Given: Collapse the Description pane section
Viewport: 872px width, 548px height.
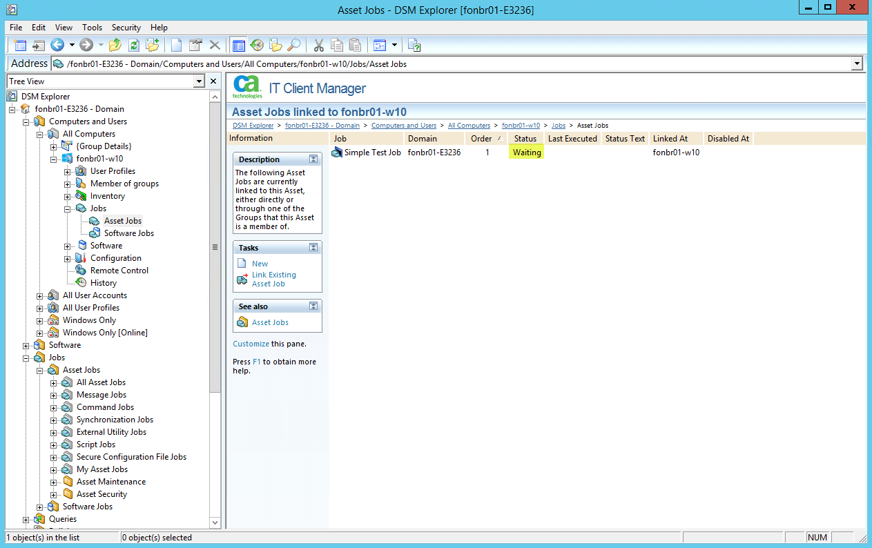Looking at the screenshot, I should pyautogui.click(x=313, y=159).
